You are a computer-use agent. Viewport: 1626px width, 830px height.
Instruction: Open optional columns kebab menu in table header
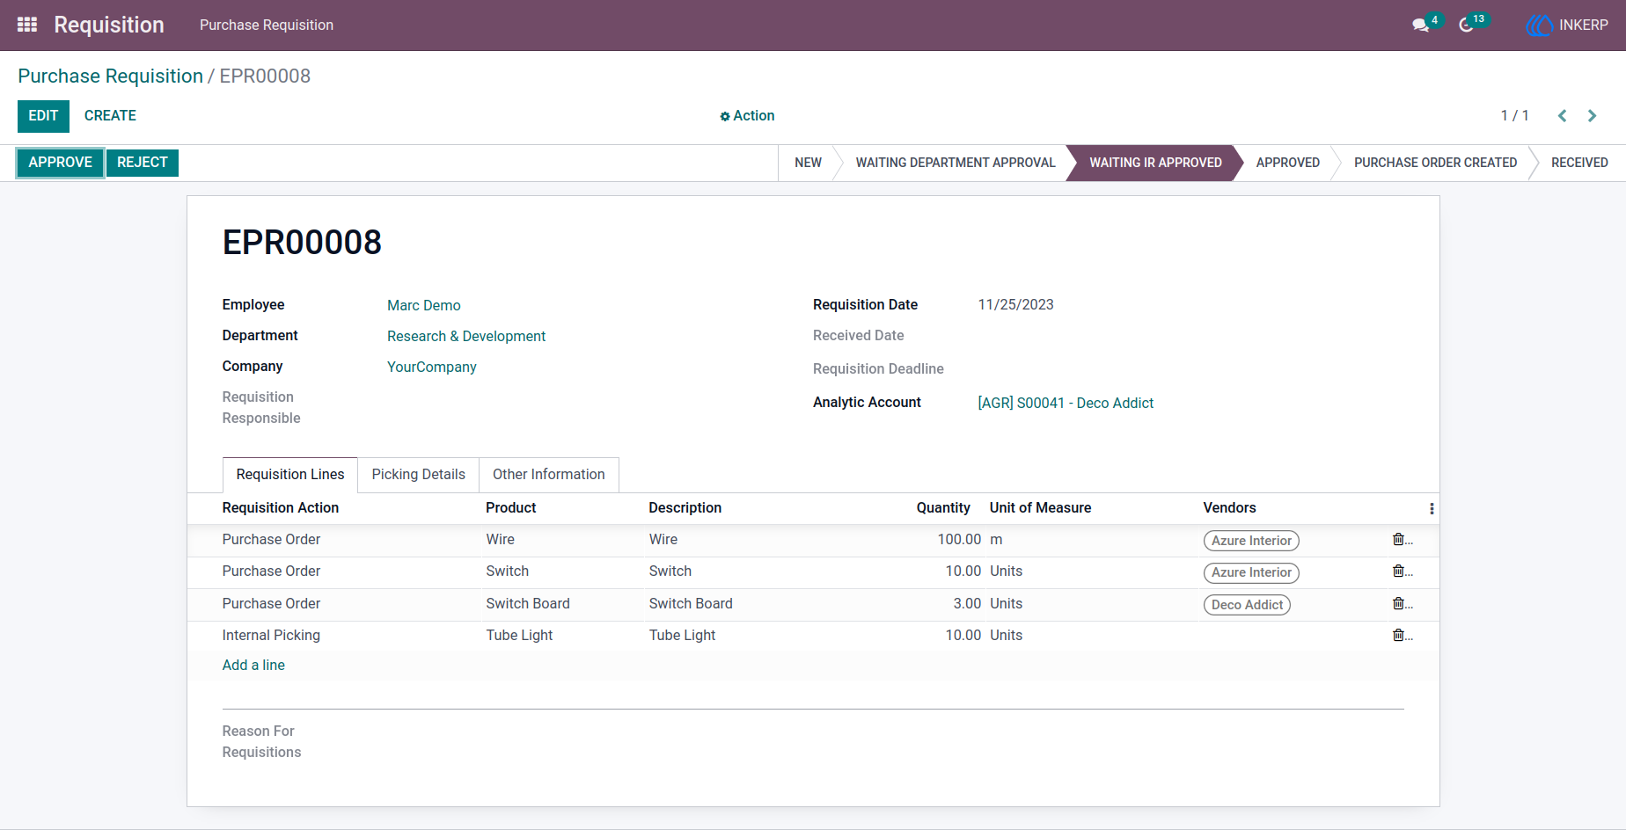[1432, 508]
